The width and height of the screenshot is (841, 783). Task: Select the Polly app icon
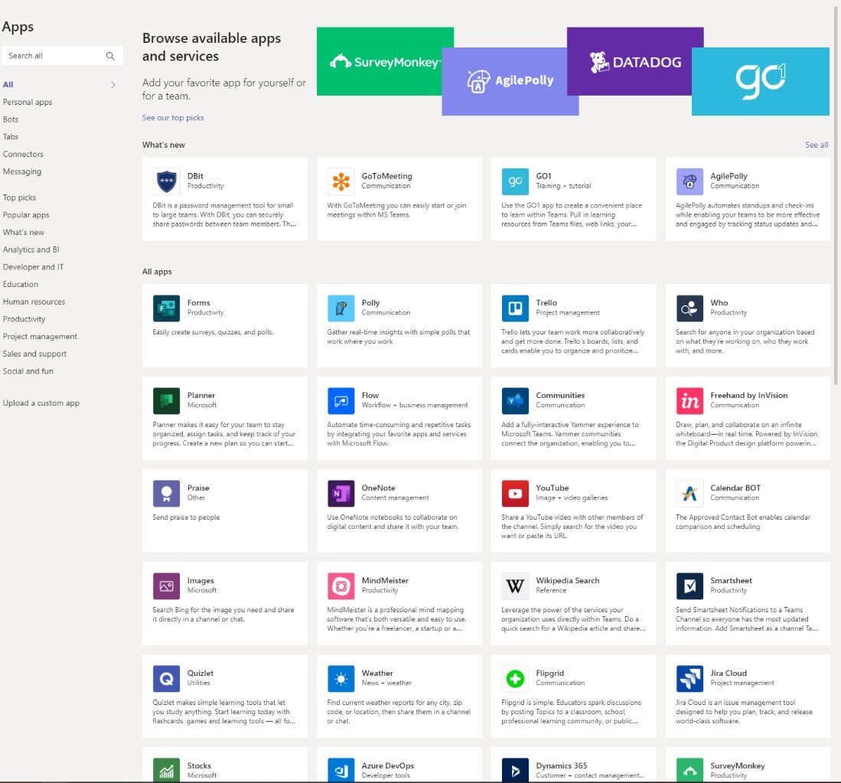tap(341, 308)
